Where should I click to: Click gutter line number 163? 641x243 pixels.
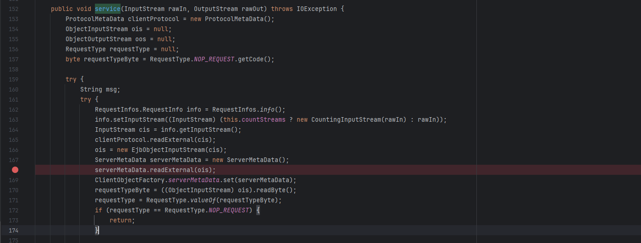[14, 120]
